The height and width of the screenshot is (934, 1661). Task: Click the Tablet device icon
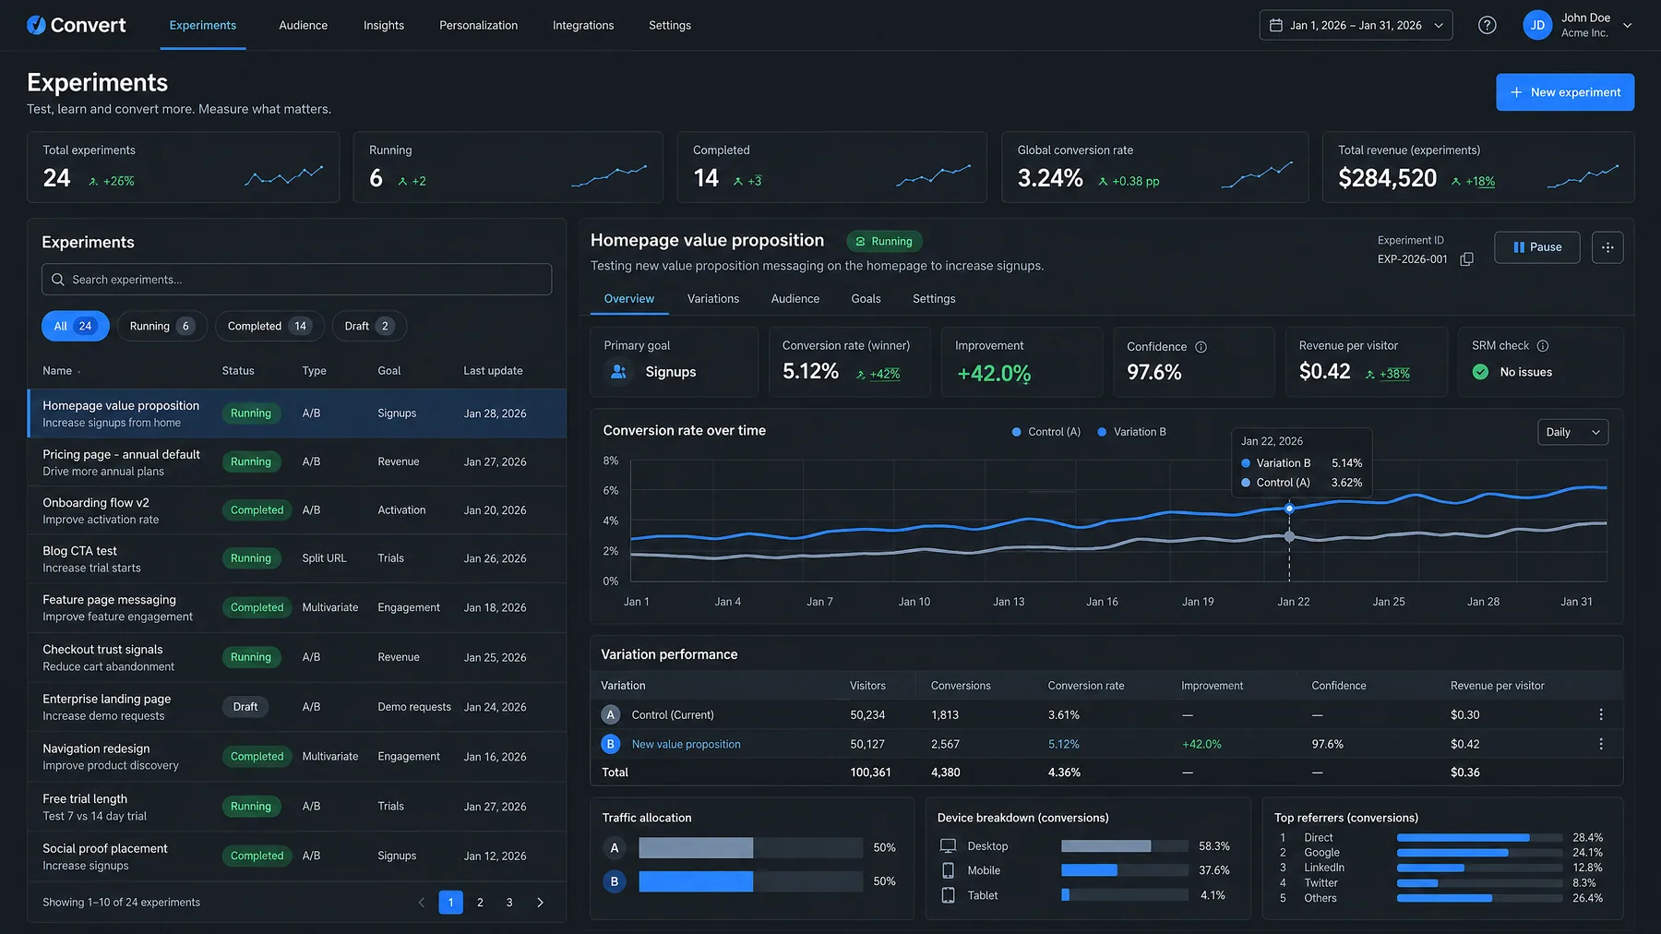tap(948, 895)
